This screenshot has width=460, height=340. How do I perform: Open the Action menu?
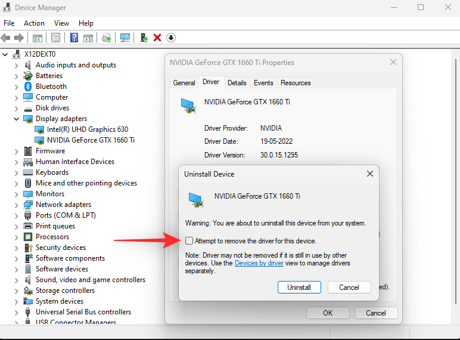pyautogui.click(x=34, y=23)
